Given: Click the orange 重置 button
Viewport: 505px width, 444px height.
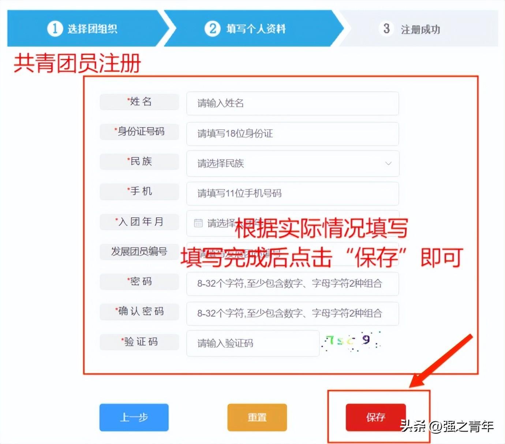Looking at the screenshot, I should (257, 417).
